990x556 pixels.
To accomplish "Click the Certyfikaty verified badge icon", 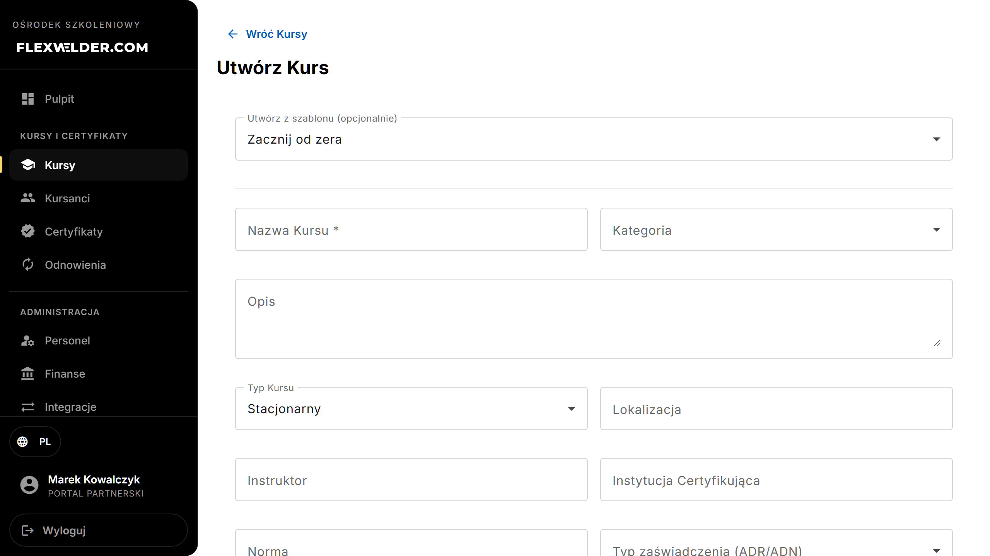I will click(28, 231).
